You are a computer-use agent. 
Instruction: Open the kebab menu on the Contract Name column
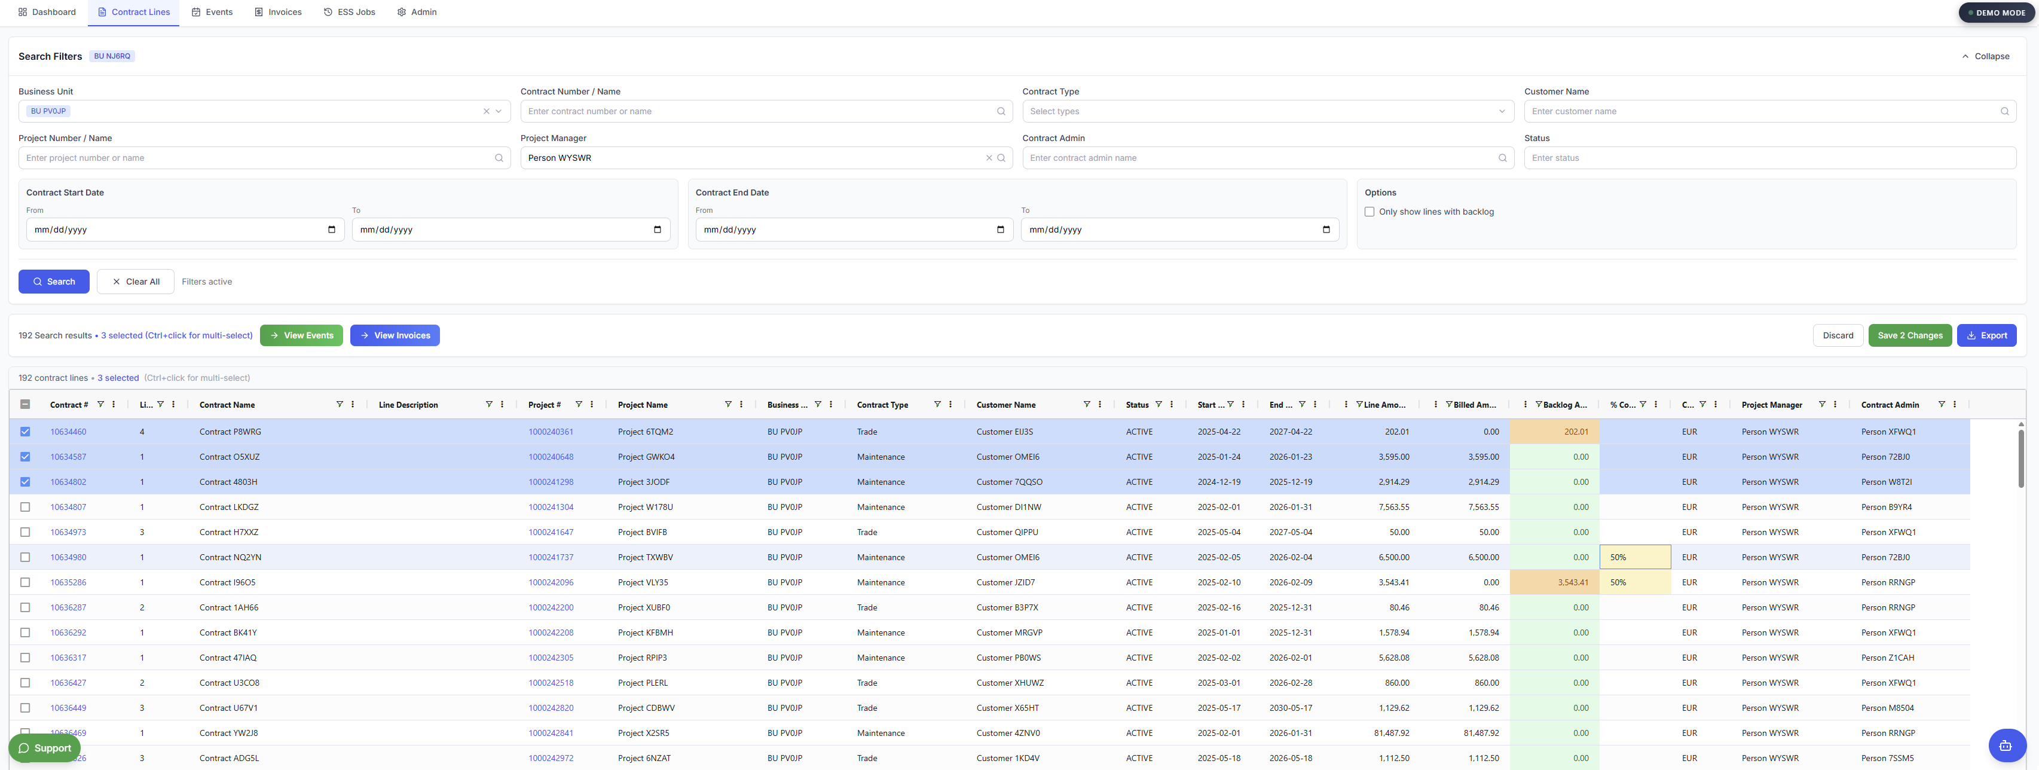353,404
